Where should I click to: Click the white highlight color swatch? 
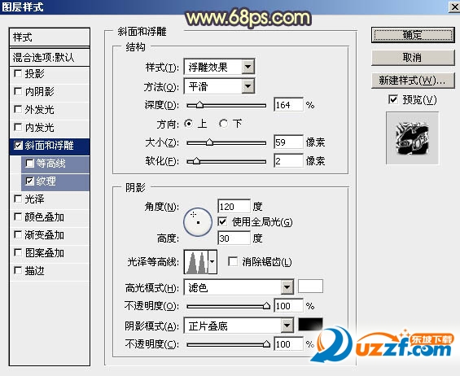[x=311, y=286]
